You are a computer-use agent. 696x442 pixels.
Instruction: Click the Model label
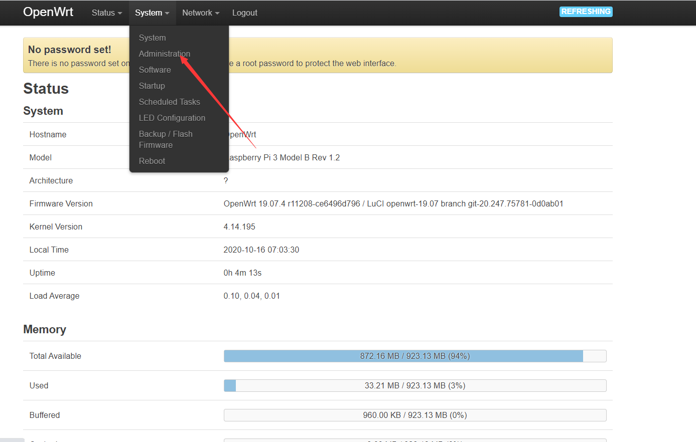[x=41, y=157]
